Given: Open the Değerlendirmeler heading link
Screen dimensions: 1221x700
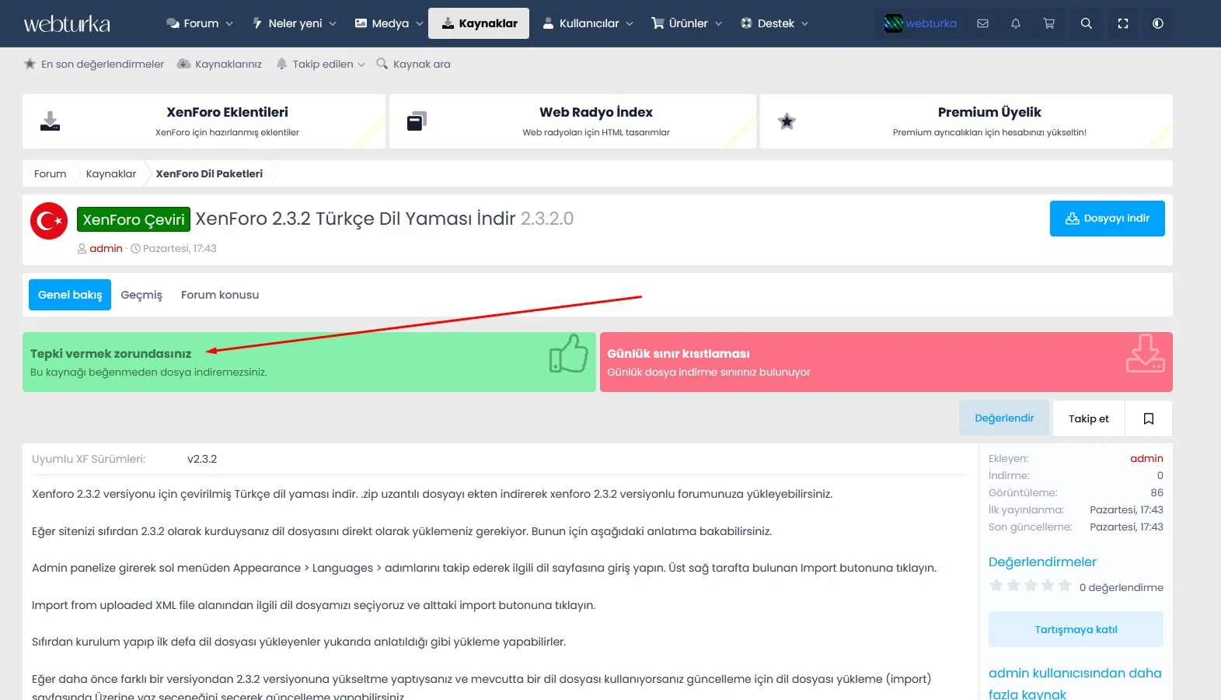Looking at the screenshot, I should (x=1042, y=562).
